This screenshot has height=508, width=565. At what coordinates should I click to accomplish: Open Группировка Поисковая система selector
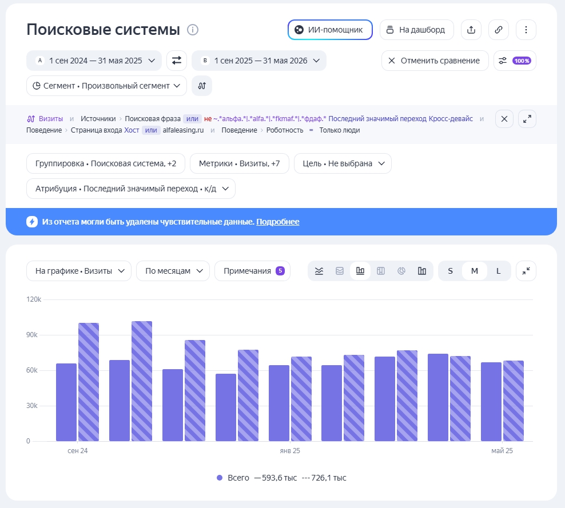106,163
